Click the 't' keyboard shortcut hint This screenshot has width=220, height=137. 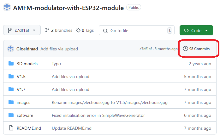coord(170,30)
